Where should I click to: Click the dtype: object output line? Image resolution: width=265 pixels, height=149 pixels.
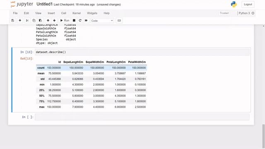(47, 43)
